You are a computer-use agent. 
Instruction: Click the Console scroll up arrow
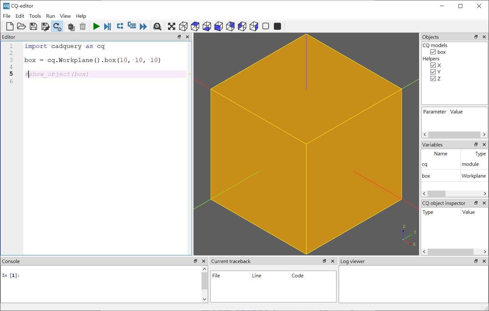point(204,269)
